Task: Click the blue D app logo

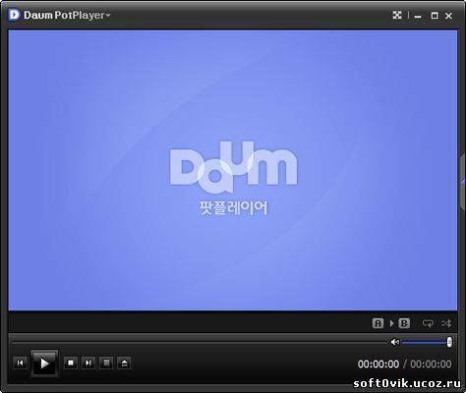Action: pyautogui.click(x=15, y=15)
